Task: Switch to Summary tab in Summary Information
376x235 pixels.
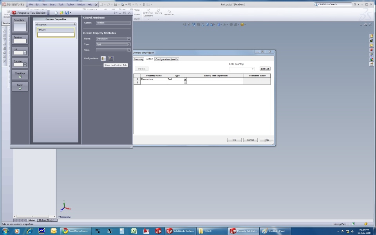Action: [x=139, y=59]
